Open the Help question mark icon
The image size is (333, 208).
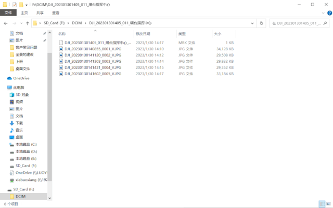click(329, 13)
